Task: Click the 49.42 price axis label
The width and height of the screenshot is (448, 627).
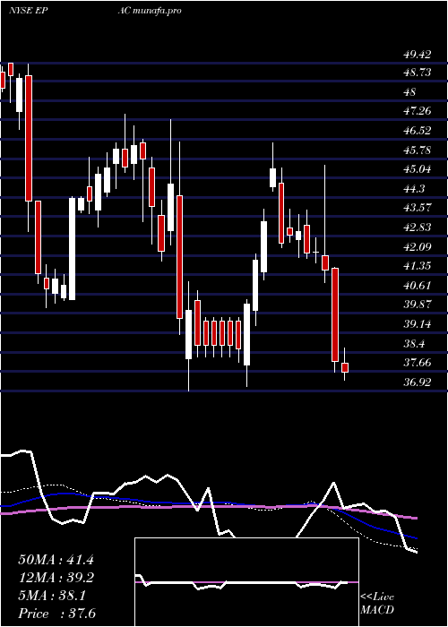Action: click(x=418, y=55)
